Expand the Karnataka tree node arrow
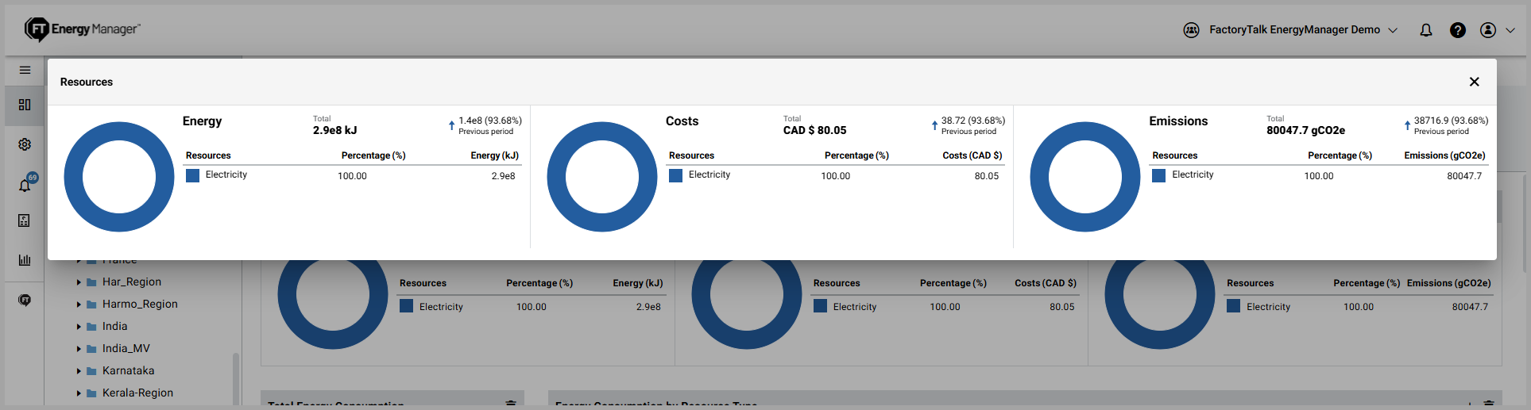Screen dimensions: 1531x410 (79, 371)
